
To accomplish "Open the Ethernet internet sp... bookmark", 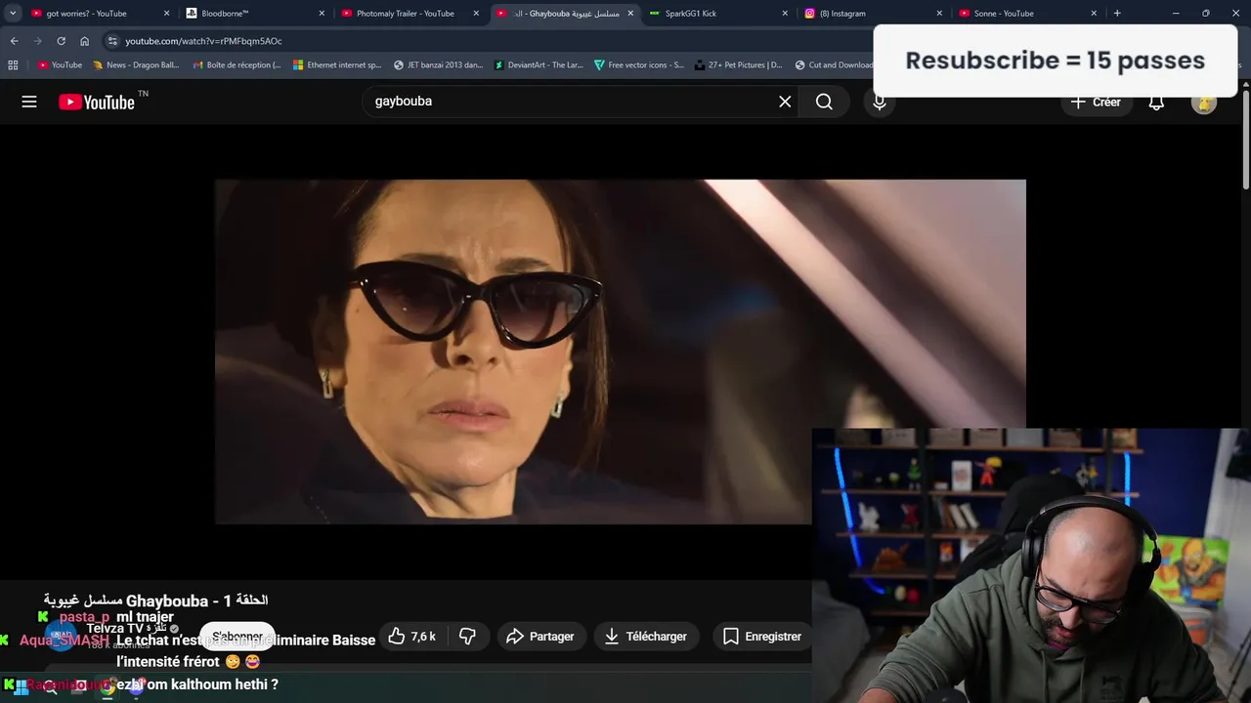I will tap(337, 65).
